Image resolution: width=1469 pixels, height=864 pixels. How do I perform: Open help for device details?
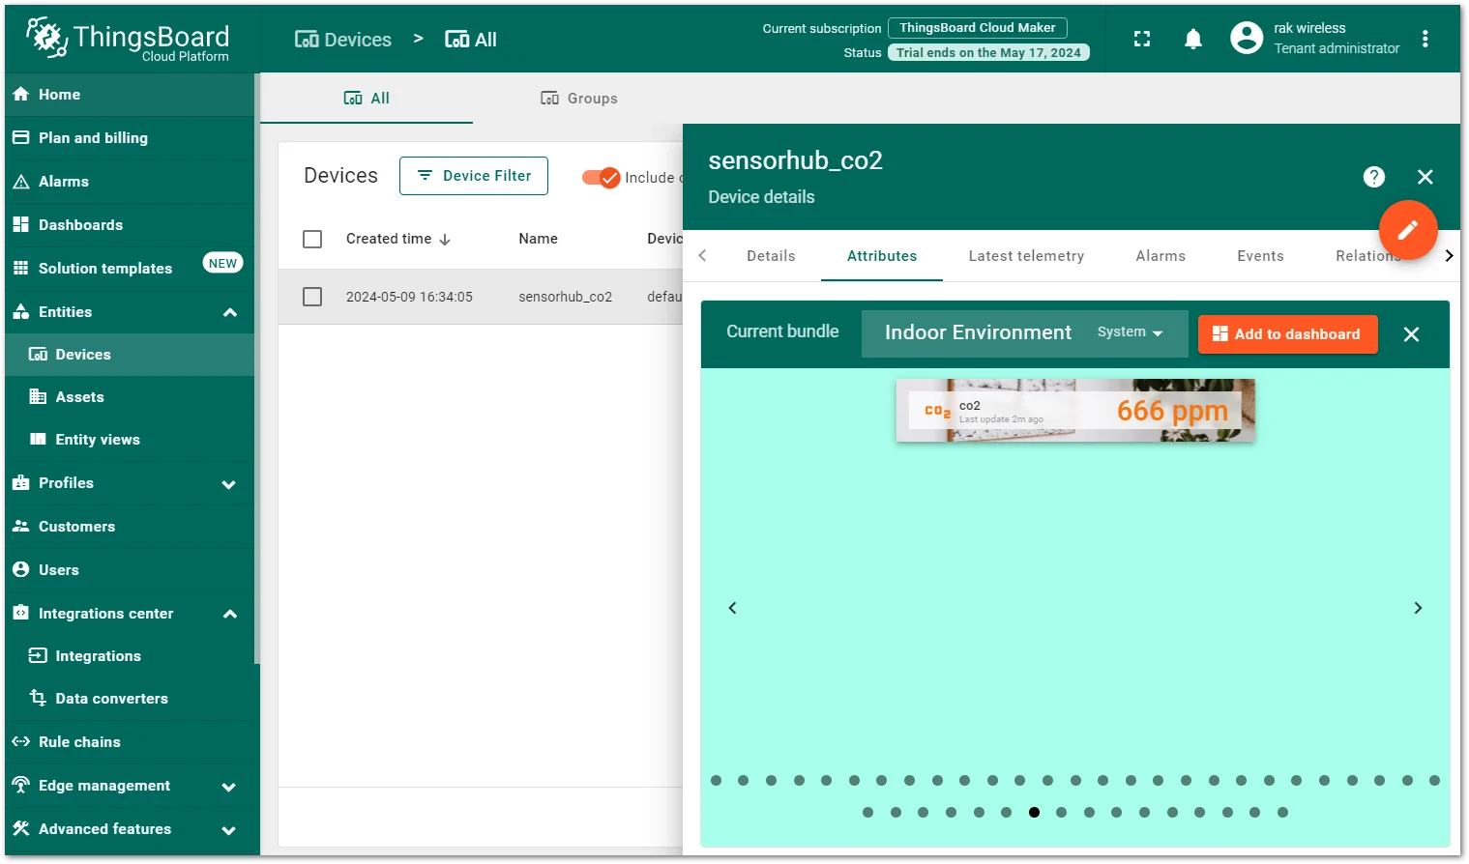(1373, 177)
